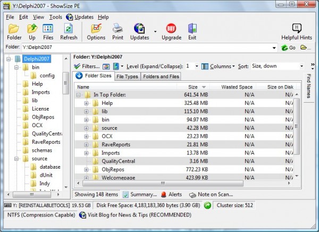Exit the application via Exit icon
This screenshot has height=232, width=319.
coord(192,31)
